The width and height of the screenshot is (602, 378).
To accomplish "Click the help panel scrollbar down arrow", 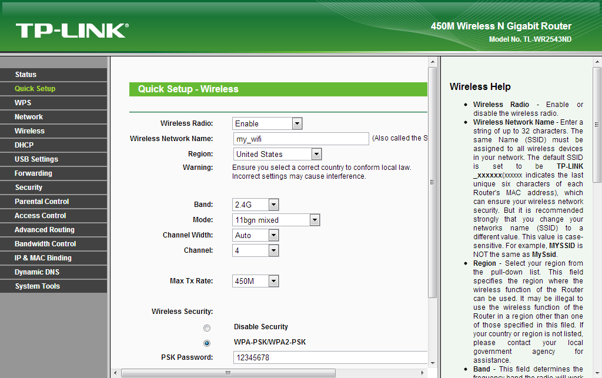I will pos(597,373).
